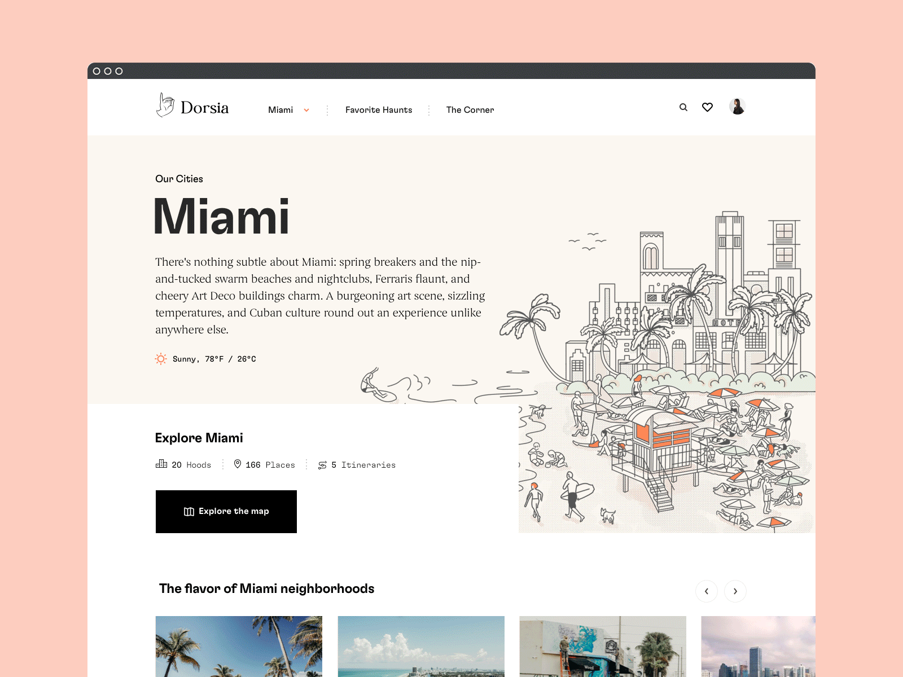The height and width of the screenshot is (677, 903).
Task: Click the sunny weather sun icon
Action: 161,359
